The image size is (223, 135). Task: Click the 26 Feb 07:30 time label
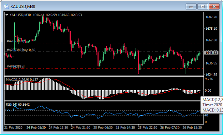(x=170, y=127)
